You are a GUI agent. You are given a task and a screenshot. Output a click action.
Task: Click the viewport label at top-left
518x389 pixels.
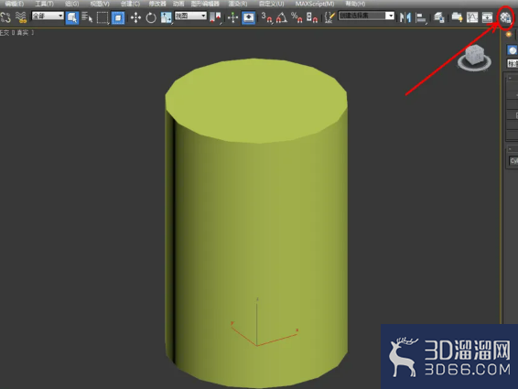[x=16, y=32]
